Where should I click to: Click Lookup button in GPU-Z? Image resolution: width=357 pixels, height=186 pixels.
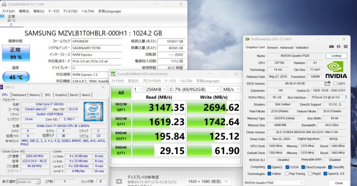click(336, 55)
